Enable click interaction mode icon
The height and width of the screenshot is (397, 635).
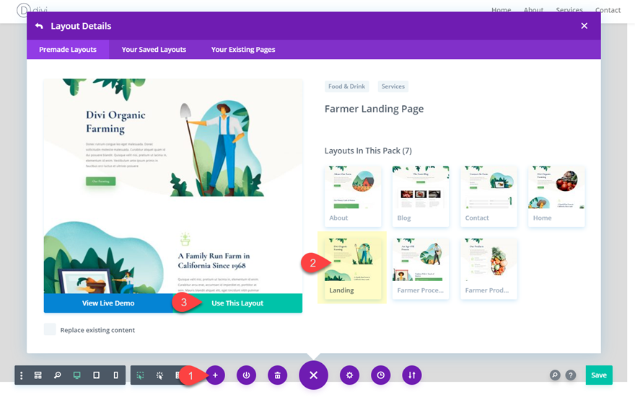tap(159, 375)
